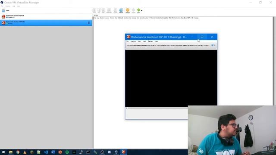The image size is (276, 155).
Task: Maximize the Hortonworks Sandbox VM window
Action: click(202, 37)
